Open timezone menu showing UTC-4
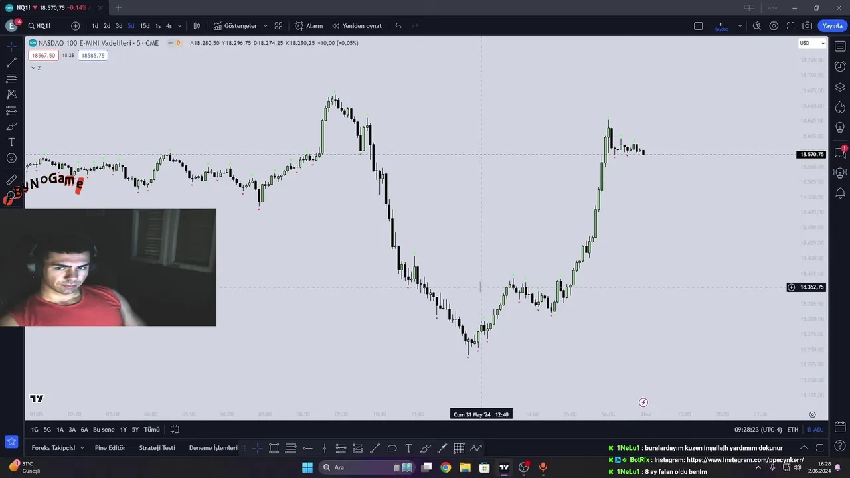The width and height of the screenshot is (850, 478). pyautogui.click(x=758, y=430)
